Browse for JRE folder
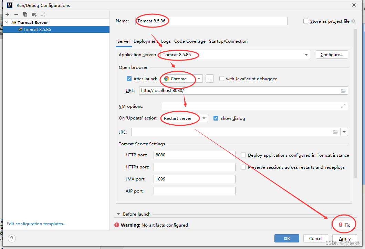The image size is (365, 249). click(x=335, y=132)
